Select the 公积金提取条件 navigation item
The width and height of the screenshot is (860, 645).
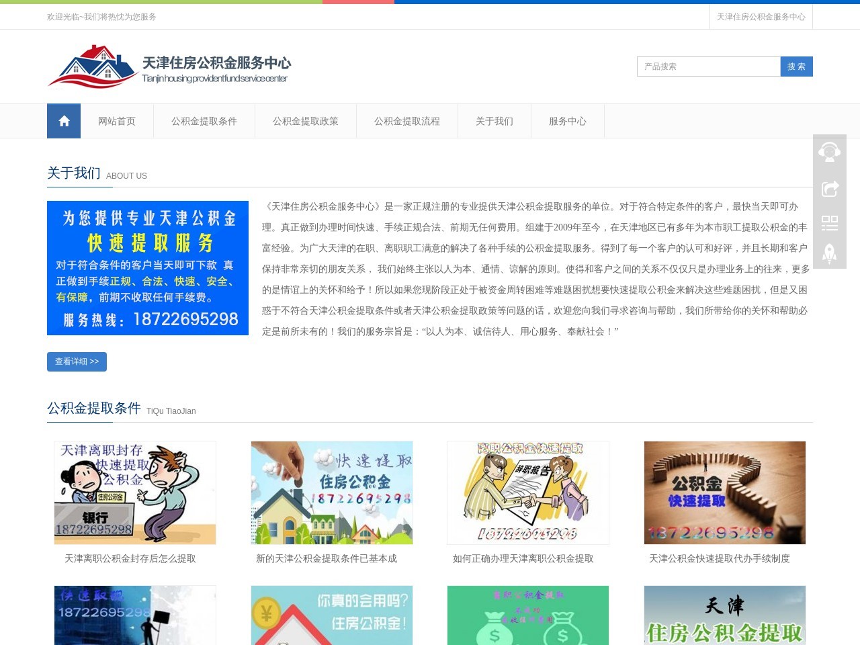[204, 121]
